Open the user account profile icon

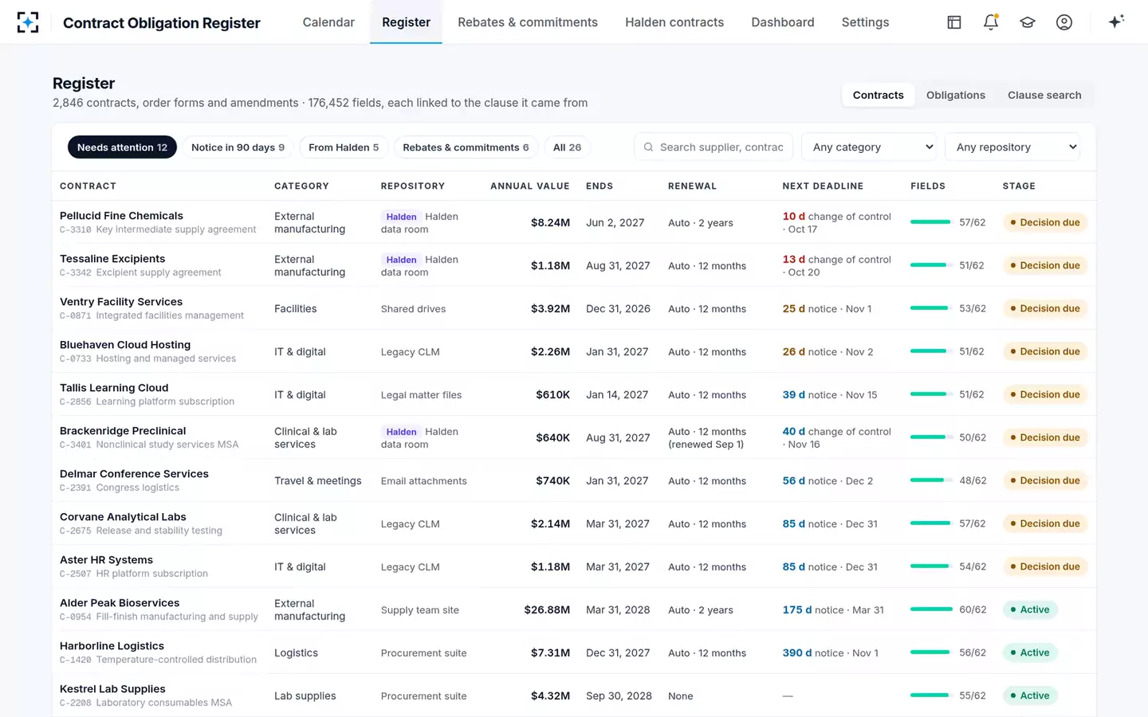tap(1064, 22)
